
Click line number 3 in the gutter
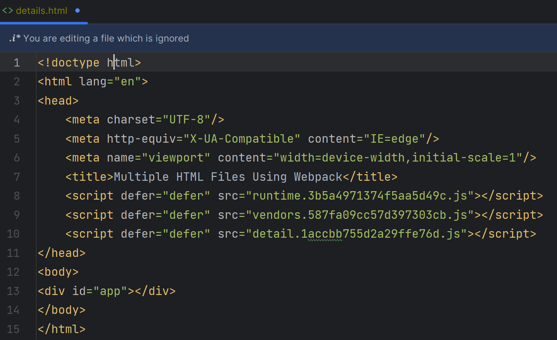click(17, 101)
